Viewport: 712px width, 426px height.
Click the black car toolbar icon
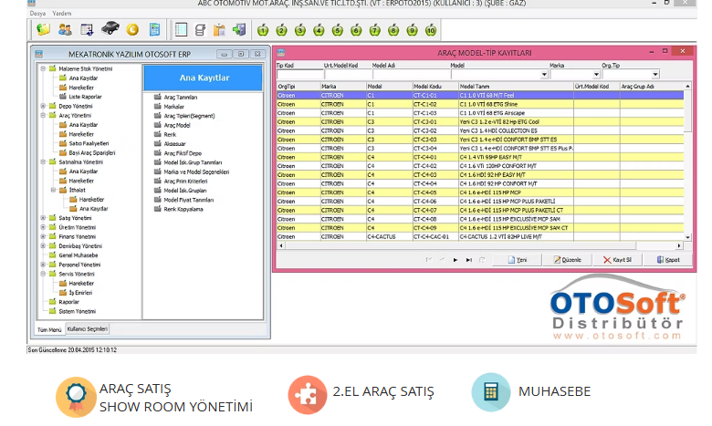tap(110, 30)
